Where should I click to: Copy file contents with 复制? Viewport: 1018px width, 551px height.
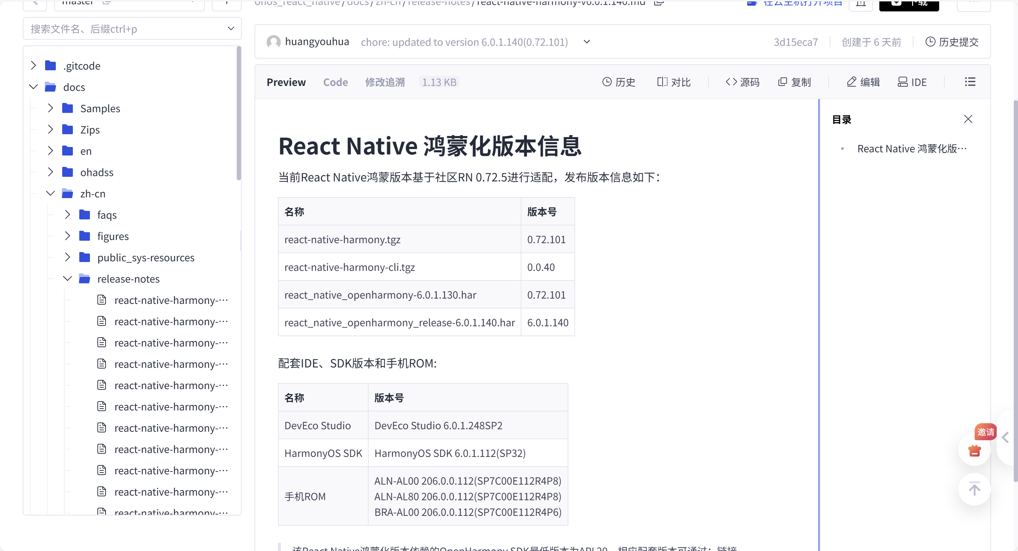[794, 82]
